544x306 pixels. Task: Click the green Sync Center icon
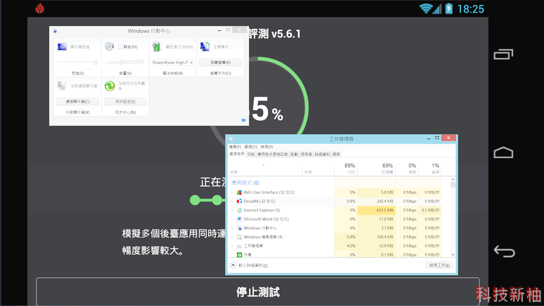pos(110,86)
